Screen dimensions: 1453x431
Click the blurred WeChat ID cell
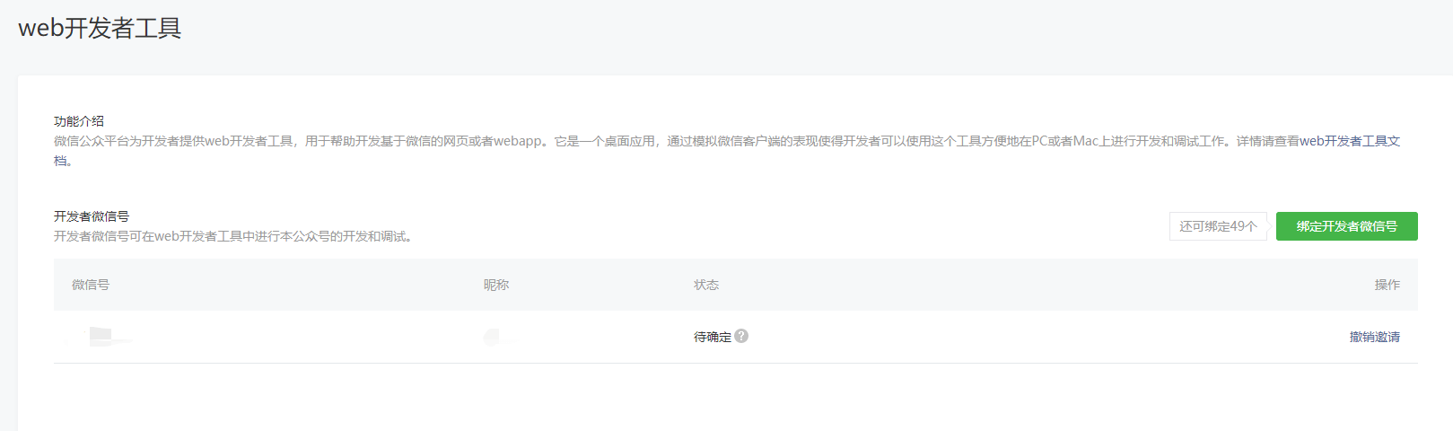pyautogui.click(x=101, y=337)
